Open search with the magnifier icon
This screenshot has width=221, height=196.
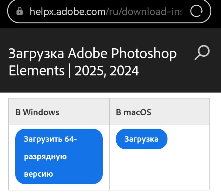[202, 52]
